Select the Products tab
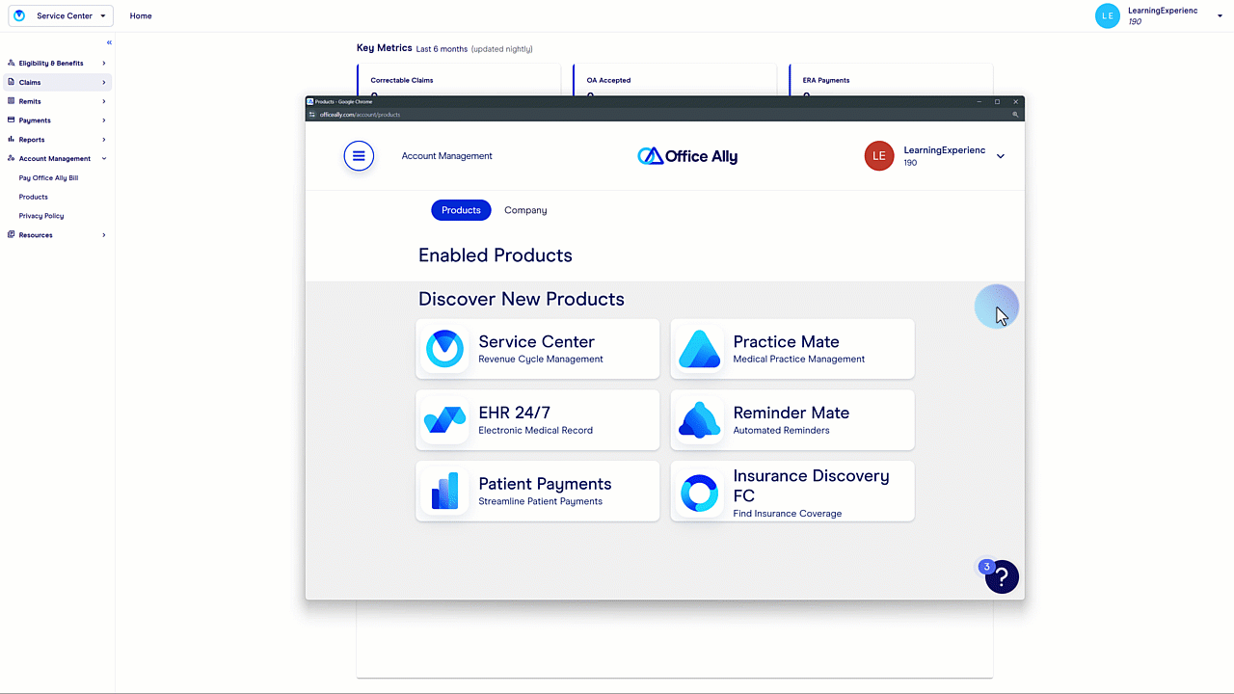Screen dimensions: 1234x694 pos(461,210)
